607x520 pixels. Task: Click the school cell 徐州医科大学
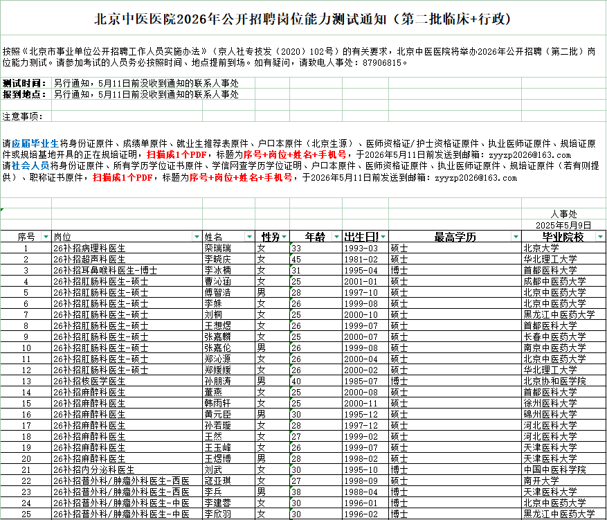[x=563, y=404]
